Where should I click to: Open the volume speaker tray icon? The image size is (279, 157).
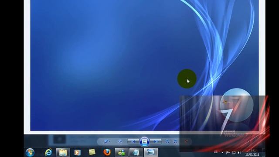pyautogui.click(x=239, y=153)
